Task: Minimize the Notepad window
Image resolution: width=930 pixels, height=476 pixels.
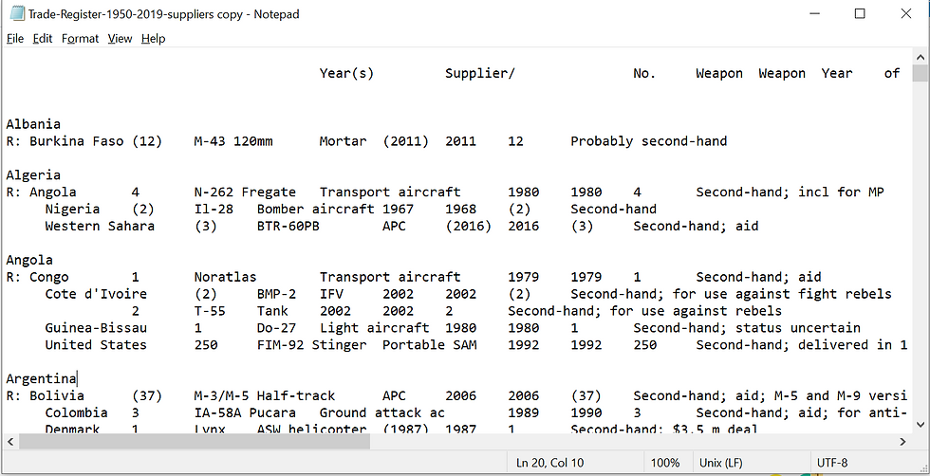Action: pyautogui.click(x=814, y=13)
